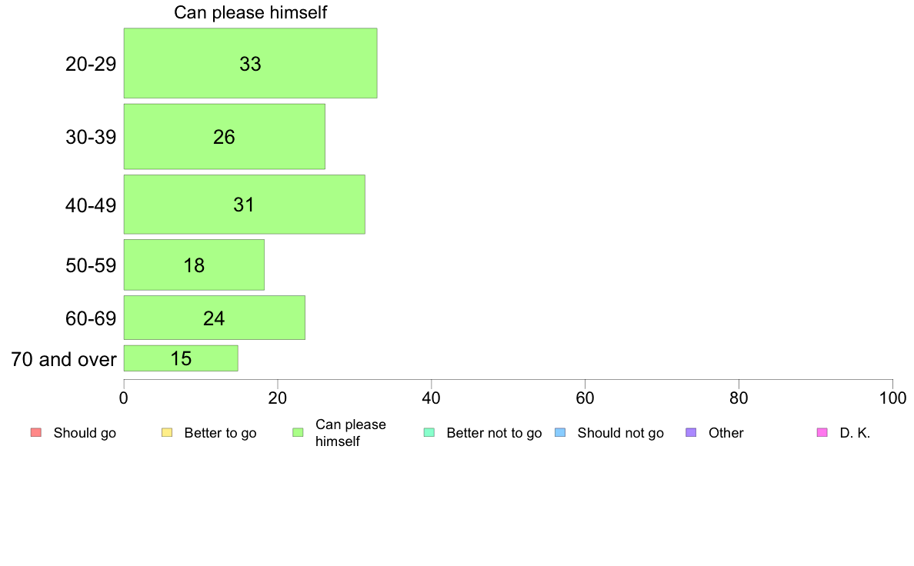
Task: Click the green Can please himself swatch
Action: pos(298,432)
